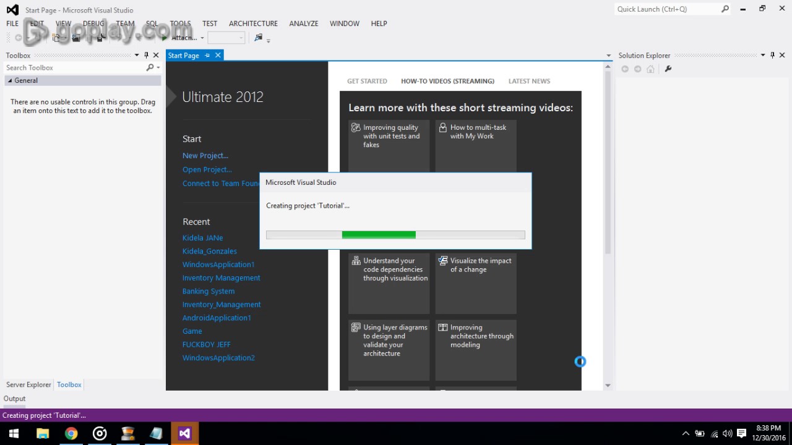
Task: Open the HELP menu
Action: coord(379,23)
